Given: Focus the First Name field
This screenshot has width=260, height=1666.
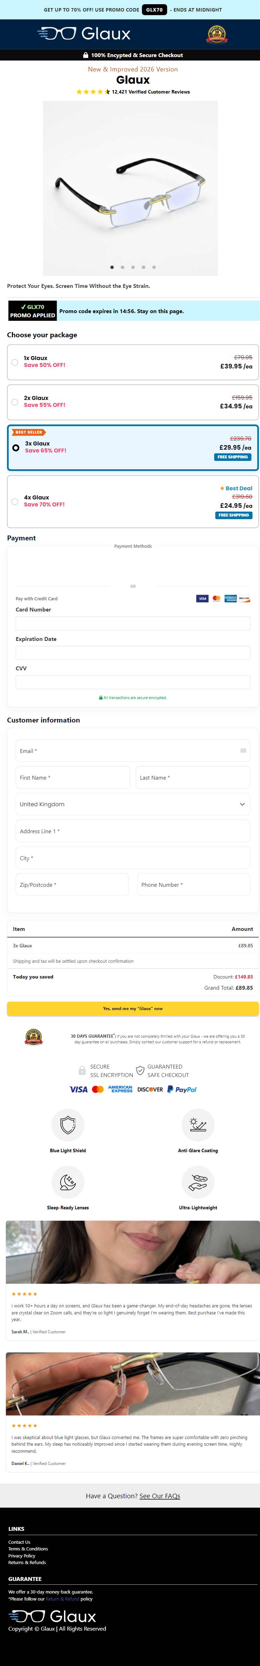Looking at the screenshot, I should click(72, 777).
